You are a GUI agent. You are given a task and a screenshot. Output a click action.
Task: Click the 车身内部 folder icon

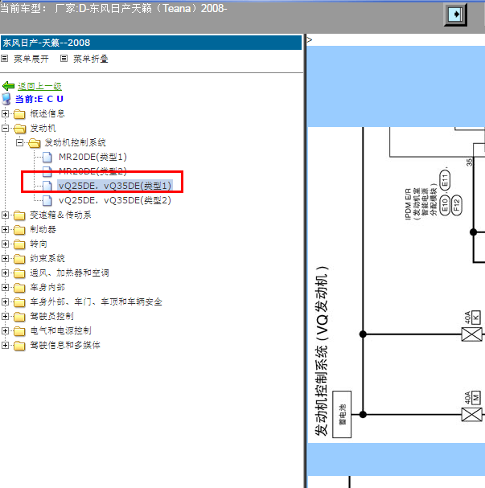[x=19, y=288]
